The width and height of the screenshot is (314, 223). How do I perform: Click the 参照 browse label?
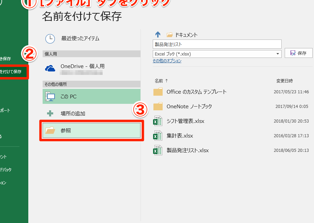[x=66, y=131]
